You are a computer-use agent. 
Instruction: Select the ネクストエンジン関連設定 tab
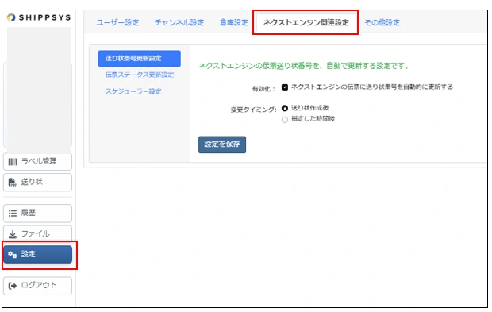pos(306,22)
